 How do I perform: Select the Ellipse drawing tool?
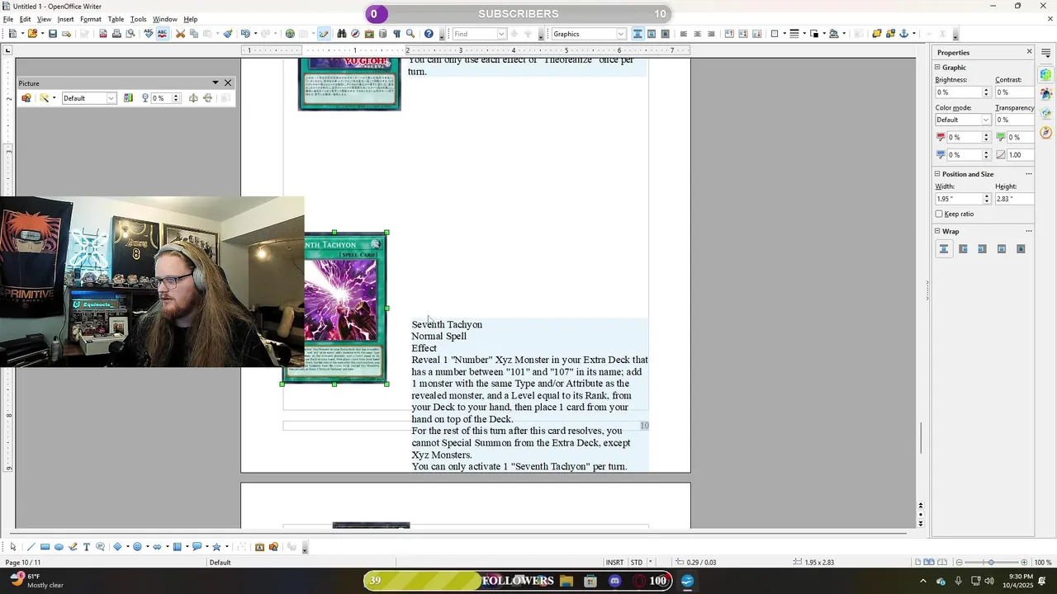59,547
